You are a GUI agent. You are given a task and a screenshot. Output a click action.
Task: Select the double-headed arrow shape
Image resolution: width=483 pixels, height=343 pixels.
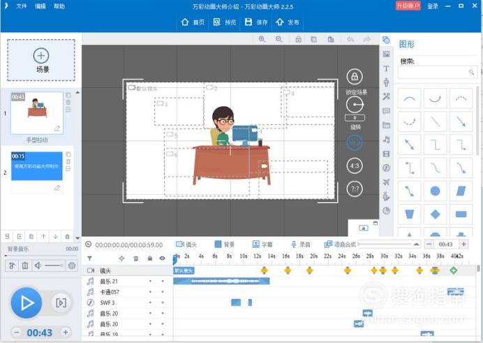(410, 145)
